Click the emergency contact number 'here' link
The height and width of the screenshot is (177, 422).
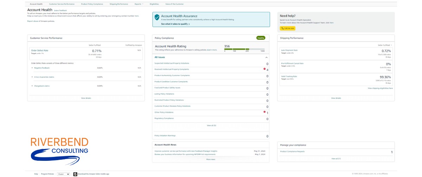(x=136, y=16)
